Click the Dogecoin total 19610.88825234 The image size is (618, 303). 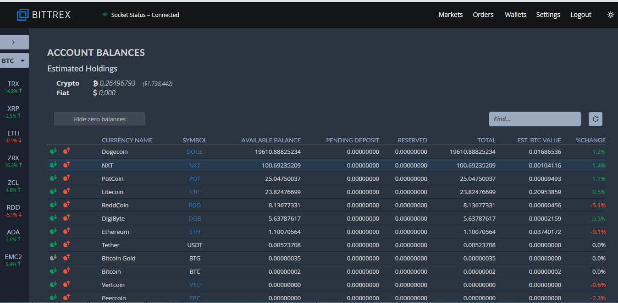(x=473, y=151)
